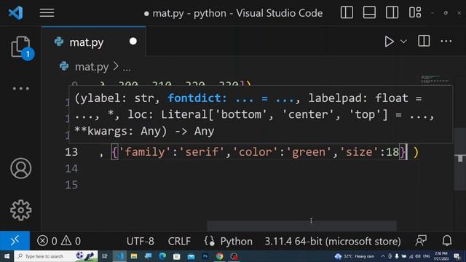Click the Visual Studio Code logo
Viewport: 466px width, 262px height.
(x=16, y=13)
